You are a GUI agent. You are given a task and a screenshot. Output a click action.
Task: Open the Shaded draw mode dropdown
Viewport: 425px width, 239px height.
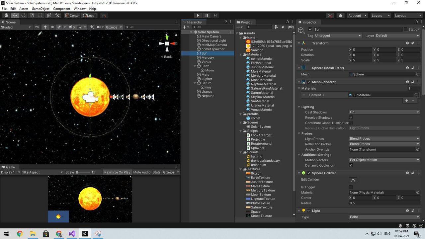pos(16,27)
